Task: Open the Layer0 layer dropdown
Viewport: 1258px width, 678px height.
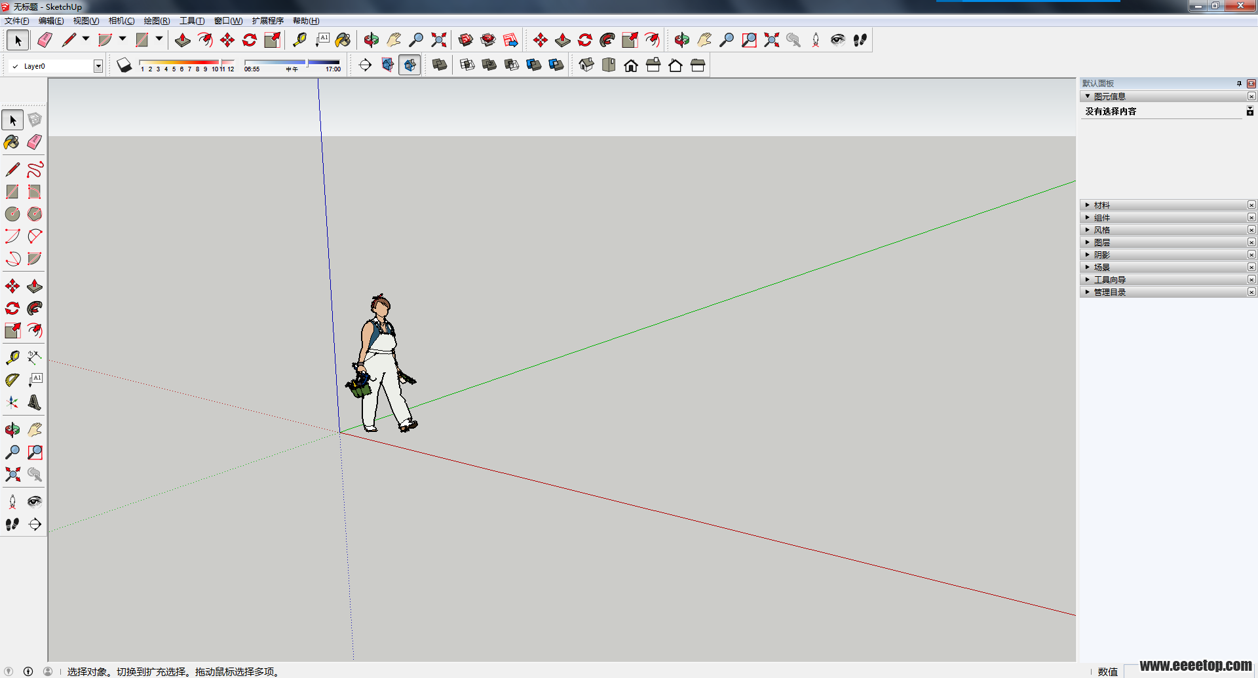Action: (x=98, y=66)
